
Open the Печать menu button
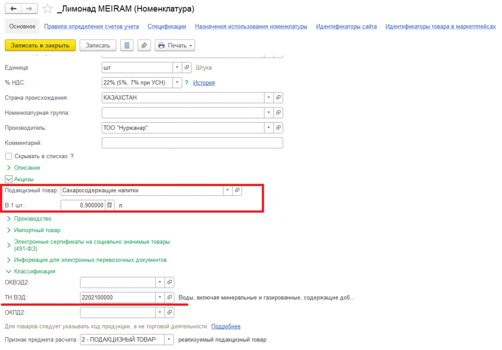click(x=175, y=46)
